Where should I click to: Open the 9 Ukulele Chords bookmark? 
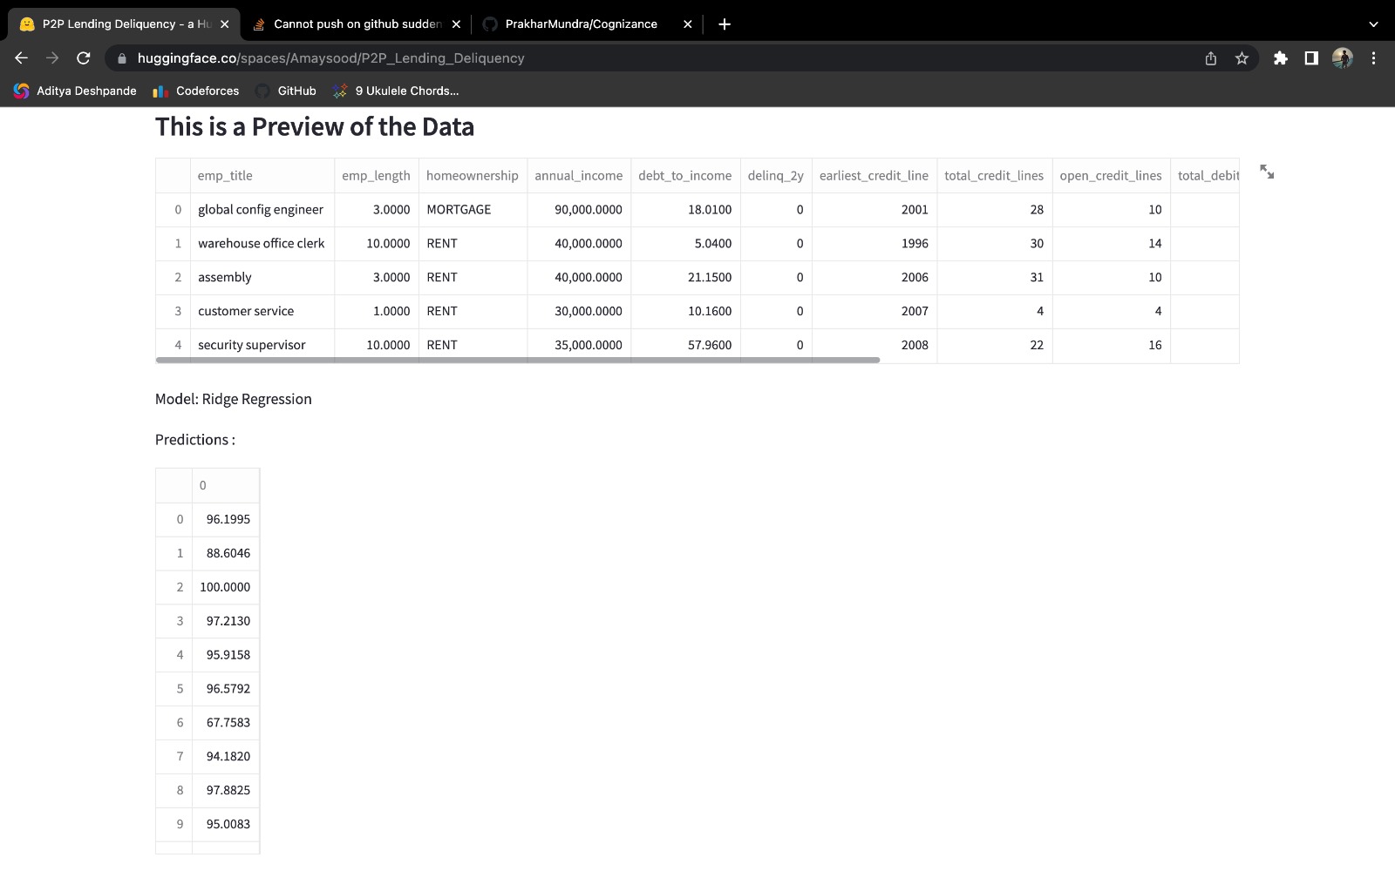point(396,91)
